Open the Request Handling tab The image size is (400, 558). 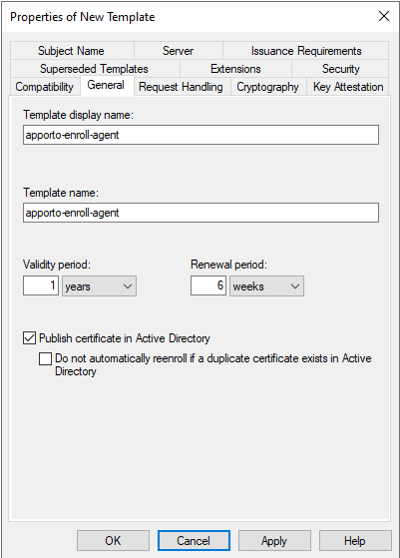[181, 87]
